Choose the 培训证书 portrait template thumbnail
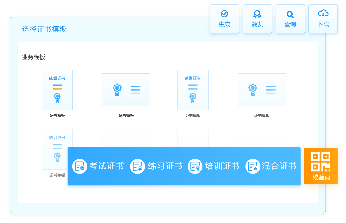This screenshot has width=346, height=223. 57,139
